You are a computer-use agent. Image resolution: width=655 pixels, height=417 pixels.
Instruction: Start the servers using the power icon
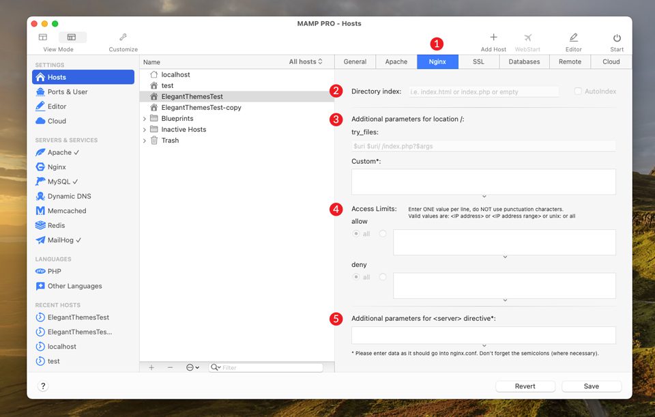(616, 38)
